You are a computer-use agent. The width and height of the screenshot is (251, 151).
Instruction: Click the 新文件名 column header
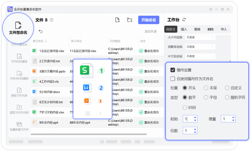pyautogui.click(x=76, y=41)
